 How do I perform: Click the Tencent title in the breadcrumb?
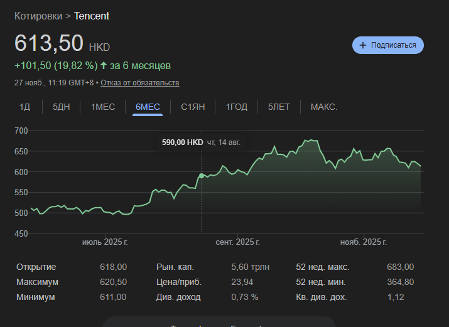tap(92, 16)
